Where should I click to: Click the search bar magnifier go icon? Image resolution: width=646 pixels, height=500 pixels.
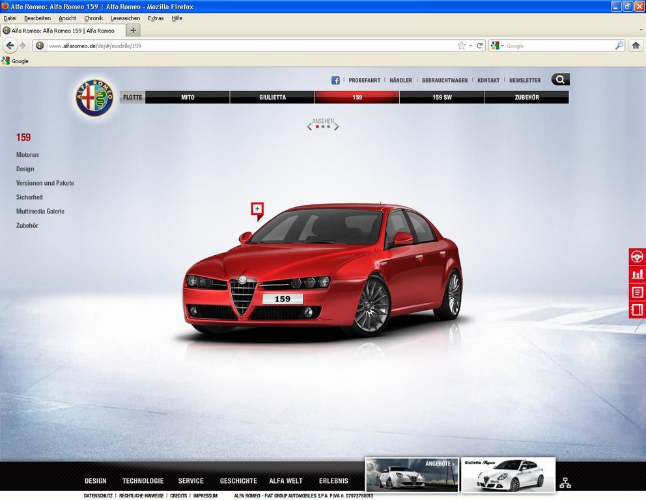pos(619,46)
